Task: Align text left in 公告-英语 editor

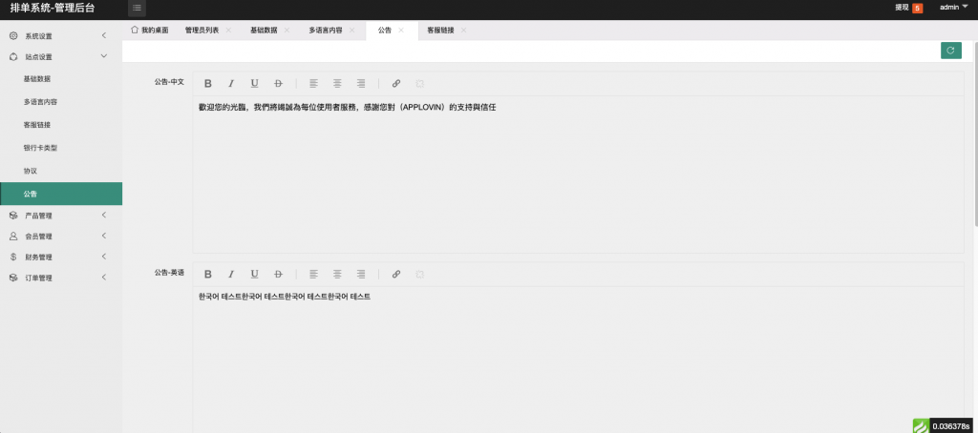Action: [313, 274]
